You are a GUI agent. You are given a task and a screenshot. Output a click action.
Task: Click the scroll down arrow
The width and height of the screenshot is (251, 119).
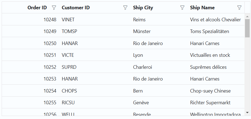pyautogui.click(x=247, y=112)
